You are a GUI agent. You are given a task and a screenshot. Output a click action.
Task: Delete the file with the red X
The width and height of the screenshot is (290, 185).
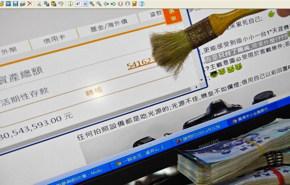30,4
